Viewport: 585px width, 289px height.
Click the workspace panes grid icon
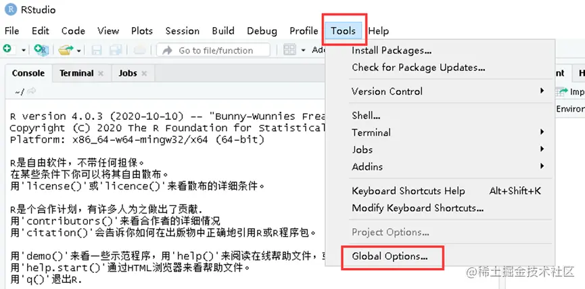coord(289,50)
